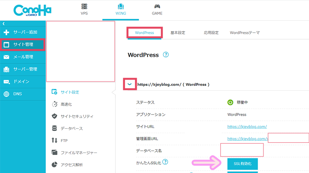Collapse the kjeyblog.com WordPress section chevron
309x173 pixels.
click(x=129, y=84)
